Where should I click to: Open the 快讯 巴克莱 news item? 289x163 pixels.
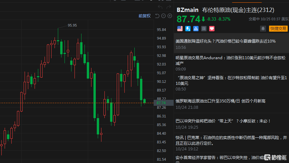pyautogui.click(x=231, y=143)
